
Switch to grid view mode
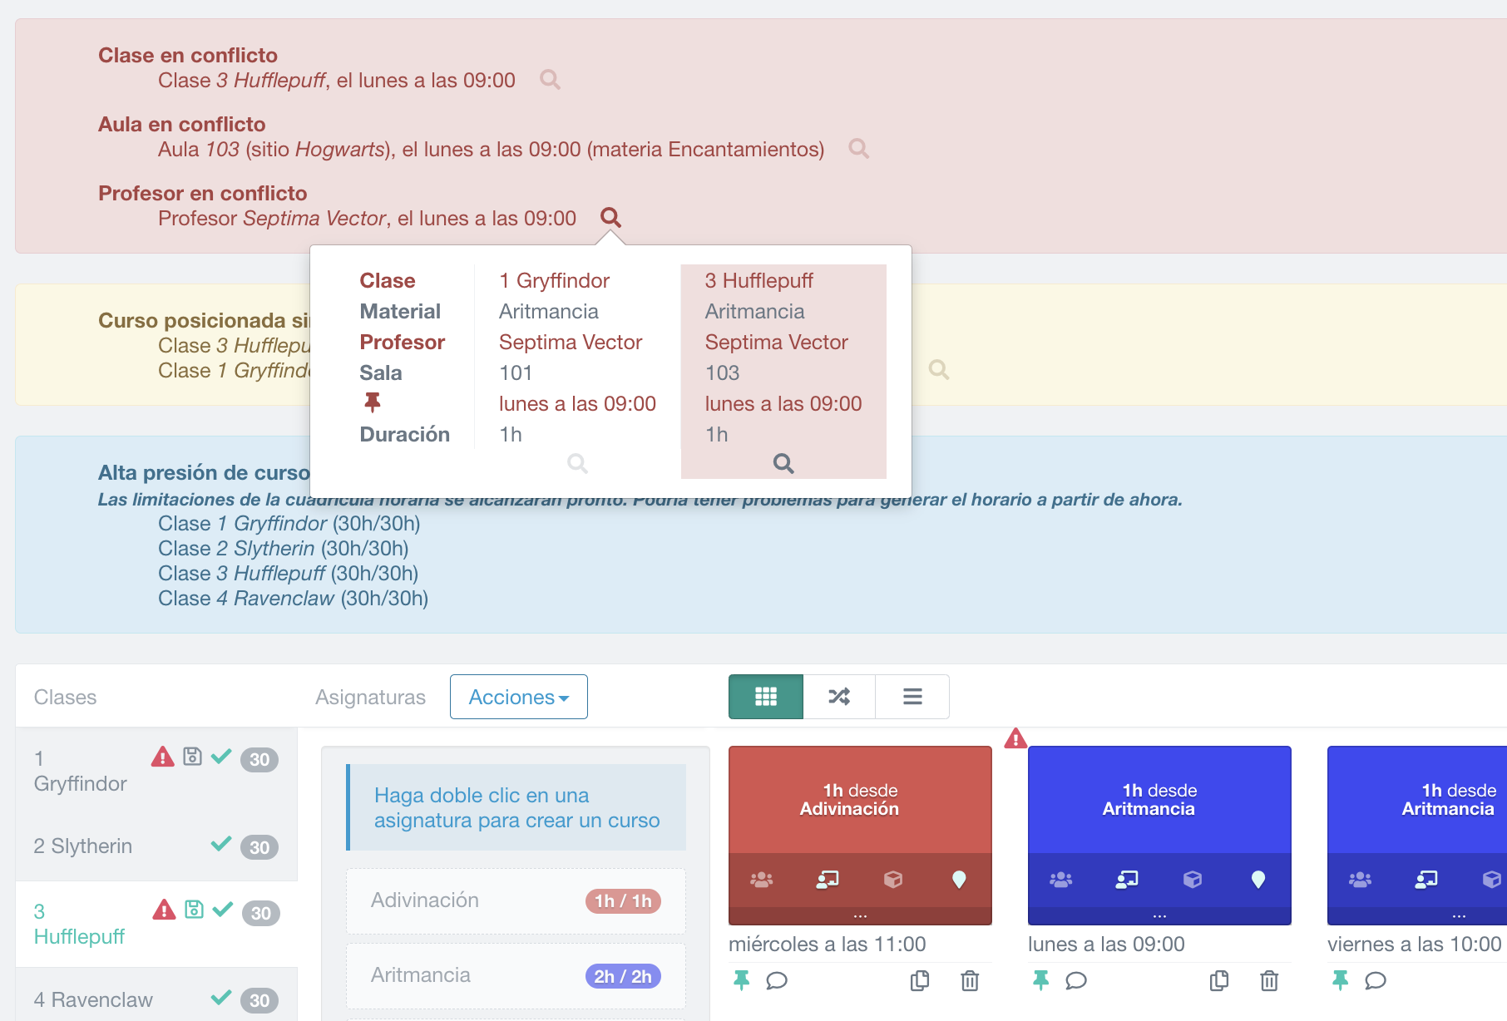[x=765, y=697]
